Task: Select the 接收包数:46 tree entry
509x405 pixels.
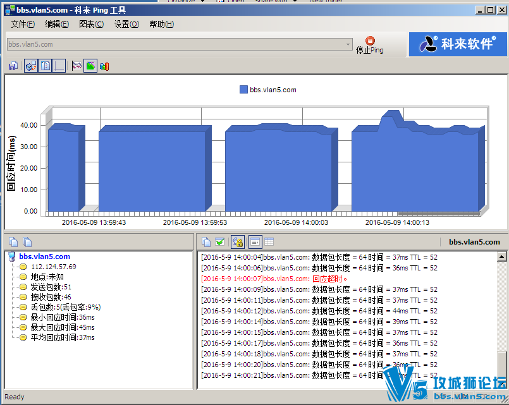Action: click(51, 297)
